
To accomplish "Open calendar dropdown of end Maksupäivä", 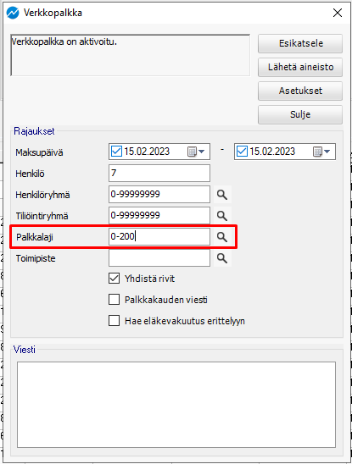I will coord(321,152).
